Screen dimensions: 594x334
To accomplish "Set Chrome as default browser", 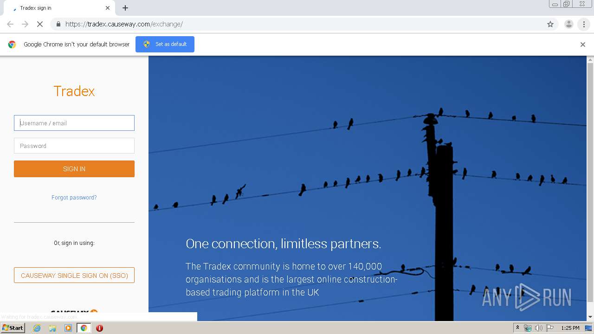I will [165, 44].
